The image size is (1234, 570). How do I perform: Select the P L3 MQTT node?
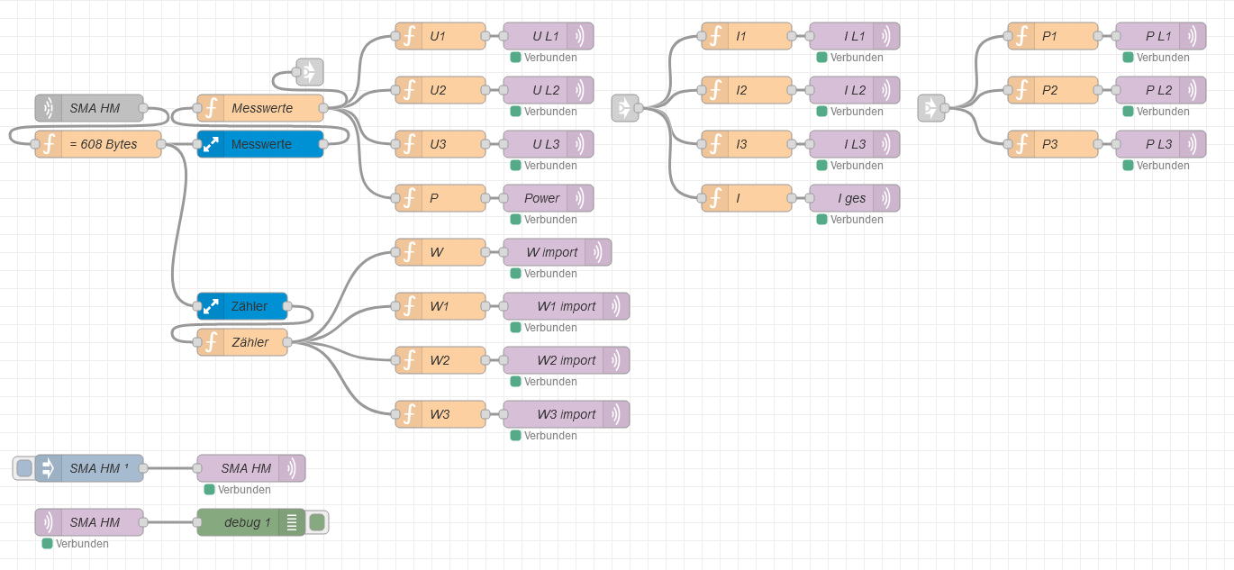pyautogui.click(x=1153, y=144)
